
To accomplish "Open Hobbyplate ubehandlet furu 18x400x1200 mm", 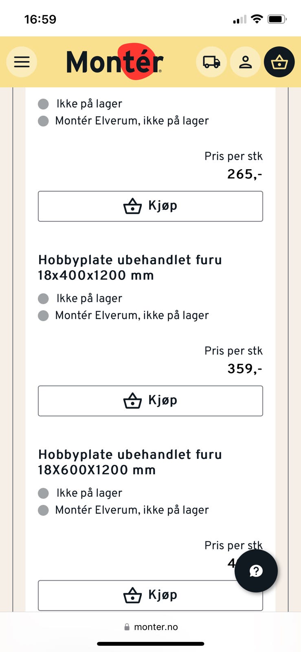I will (x=130, y=267).
